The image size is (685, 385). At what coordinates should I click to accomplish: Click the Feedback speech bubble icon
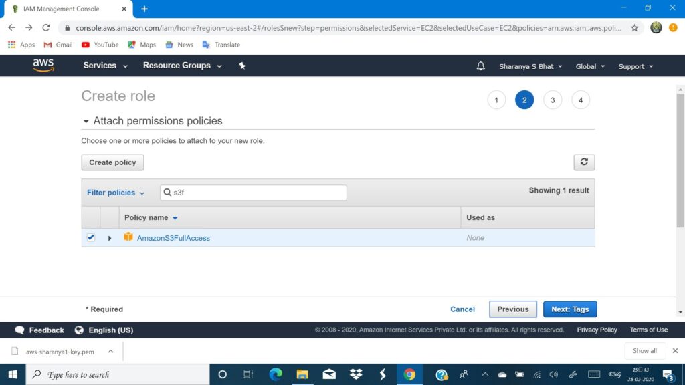tap(19, 330)
